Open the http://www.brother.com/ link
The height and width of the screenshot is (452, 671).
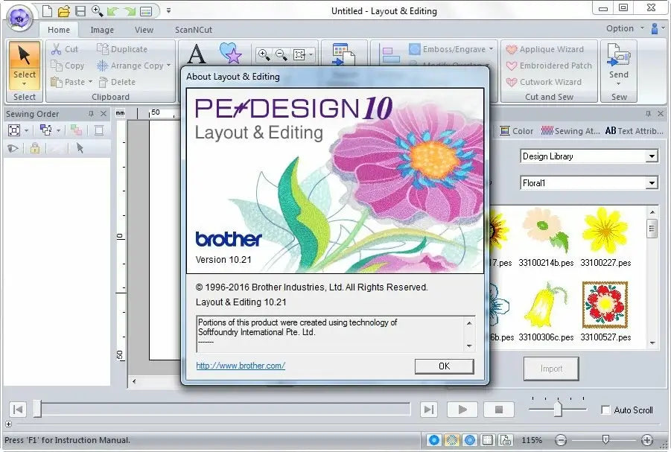[x=241, y=366]
